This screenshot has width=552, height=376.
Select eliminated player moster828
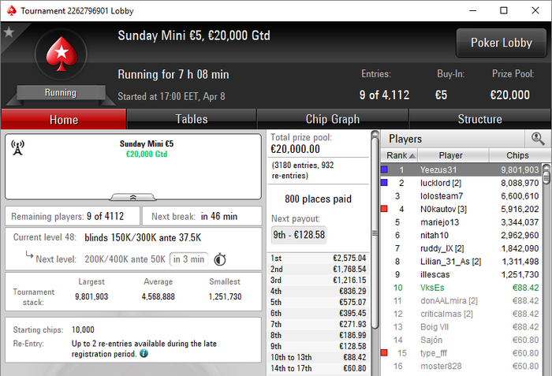click(x=461, y=366)
